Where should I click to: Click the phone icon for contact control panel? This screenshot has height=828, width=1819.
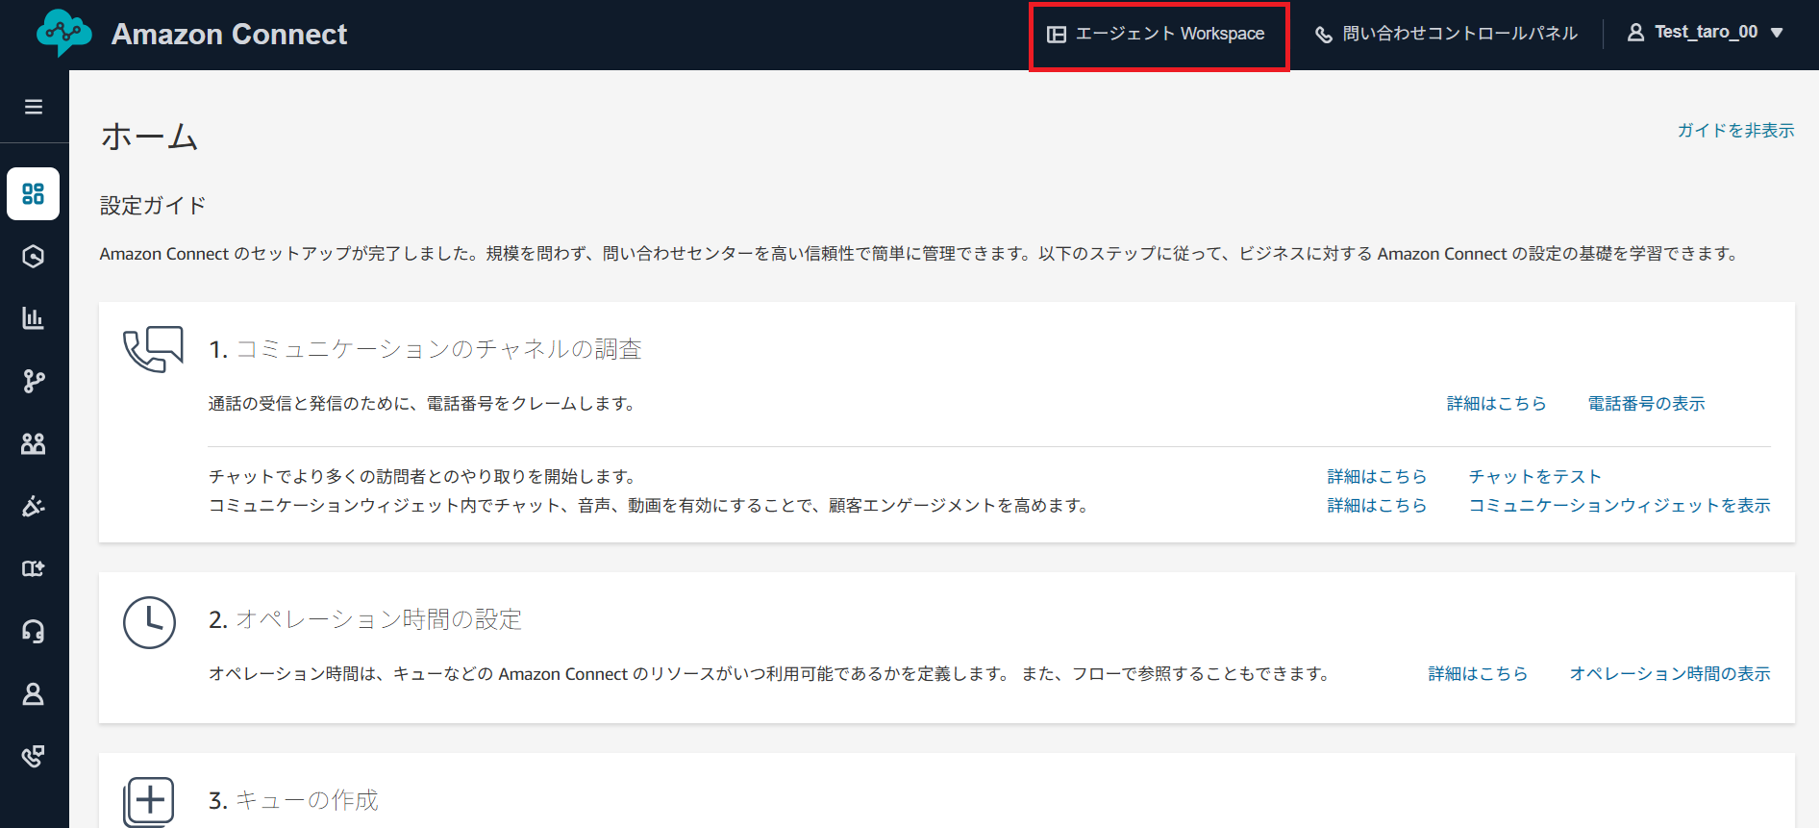tap(1324, 35)
